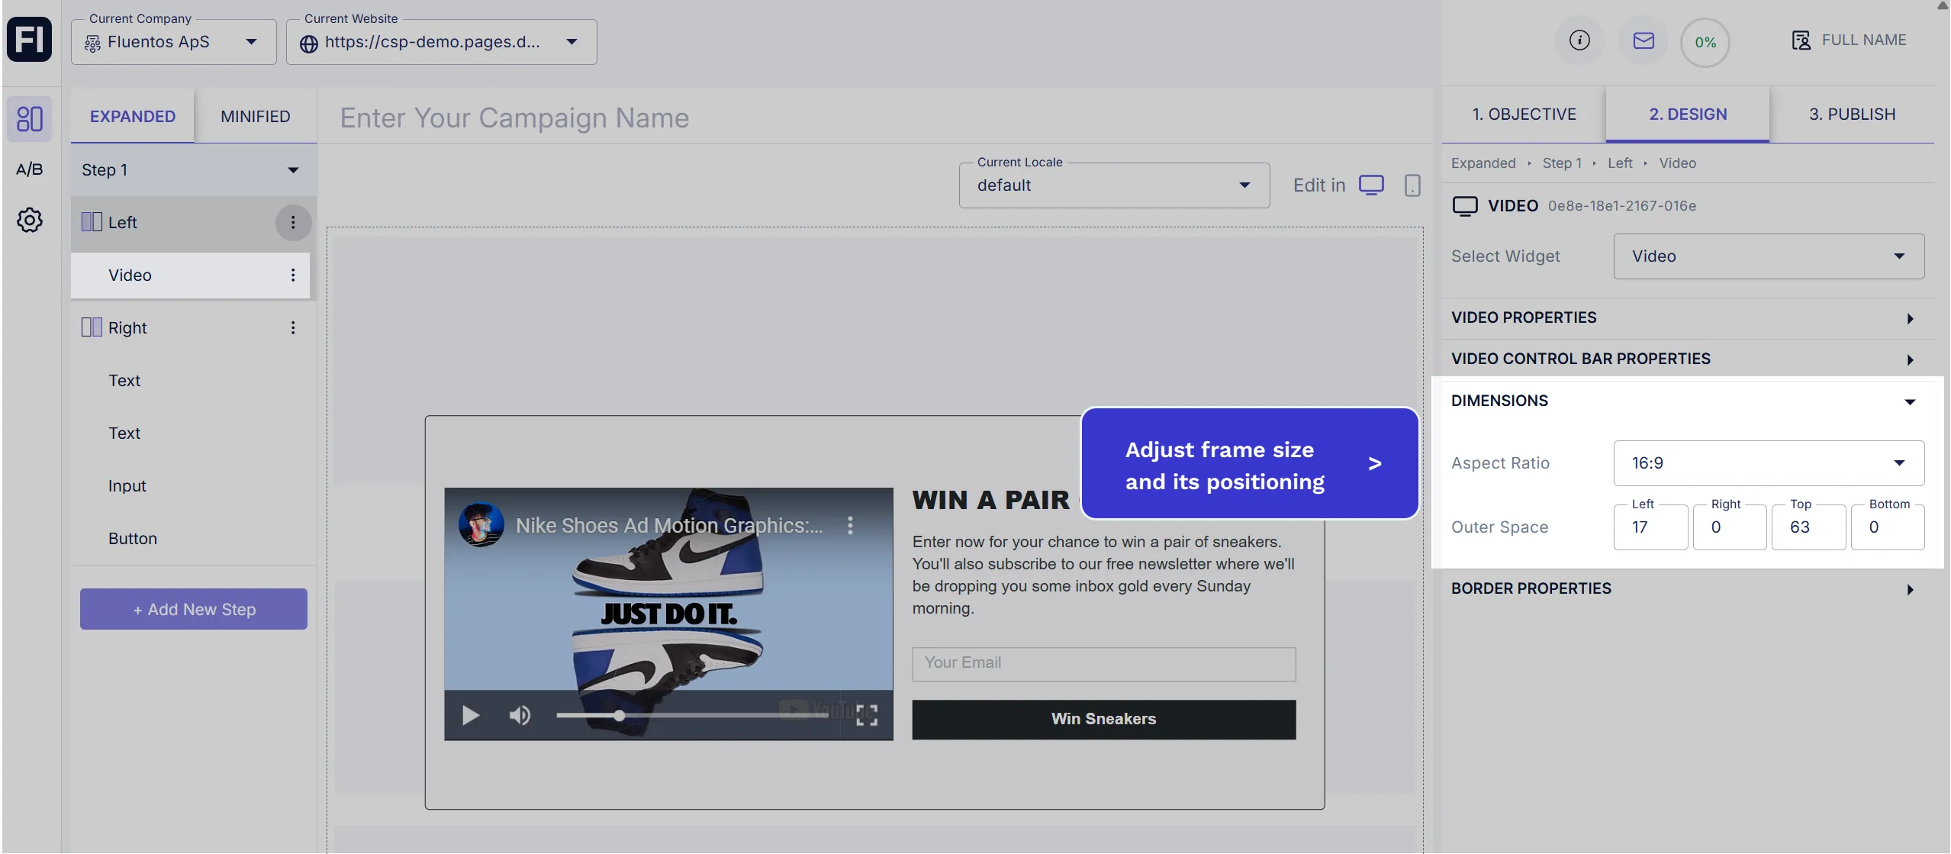Click the video progress slider
This screenshot has height=854, width=1951.
(691, 715)
